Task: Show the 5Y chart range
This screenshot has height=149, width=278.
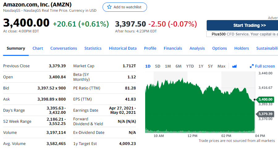Action: [x=210, y=66]
